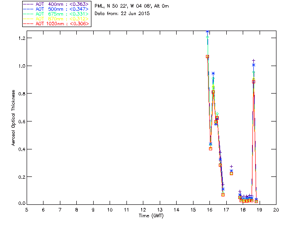Viewport: 284px width, 227px height.
Task: Click the isolated red square marker after 17h
Action: [231, 174]
